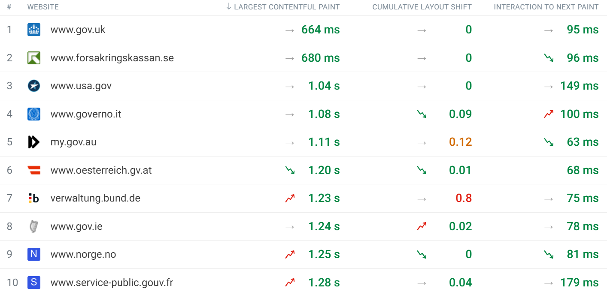Viewport: 607px width, 295px height.
Task: Click the 149 ms INP value
Action: tap(580, 86)
